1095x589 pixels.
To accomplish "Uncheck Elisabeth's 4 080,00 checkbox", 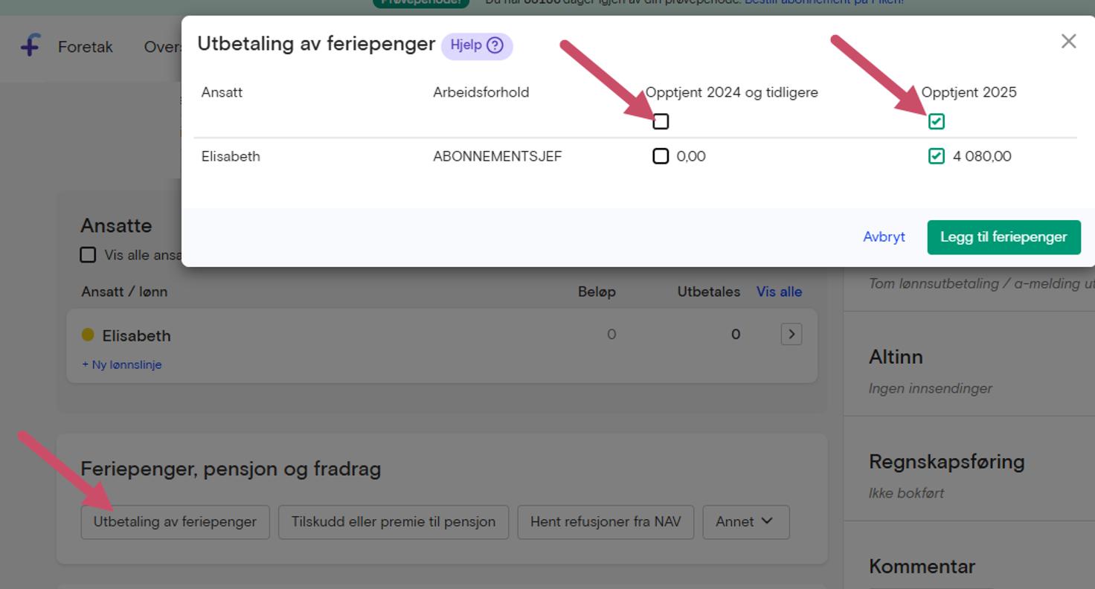I will tap(937, 156).
